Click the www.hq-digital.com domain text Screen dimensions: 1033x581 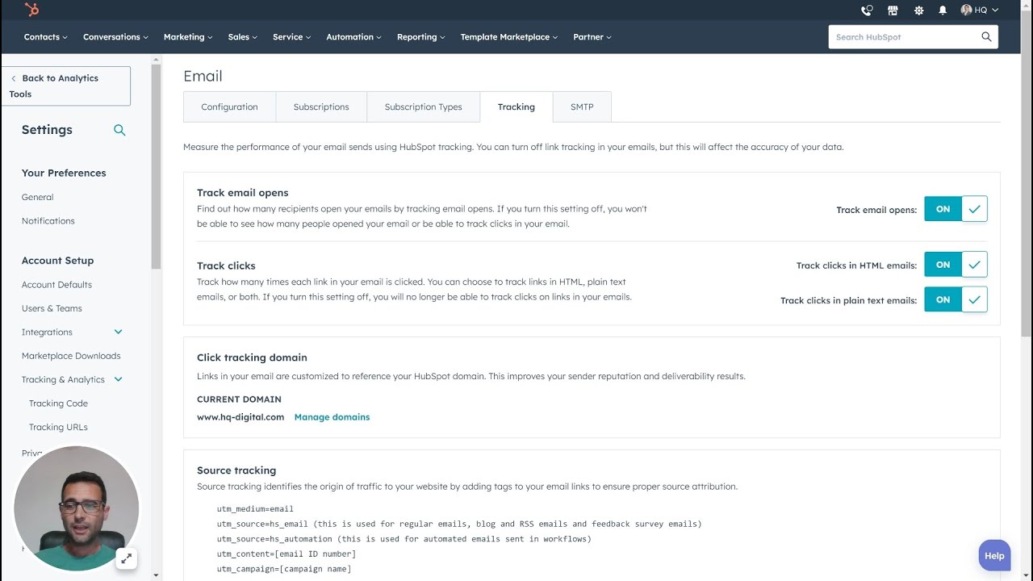(x=240, y=417)
